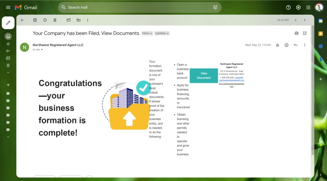Screen dimensions: 327x181
Task: Expand more labels chevron at sidebar bottom
Action: 8,137
